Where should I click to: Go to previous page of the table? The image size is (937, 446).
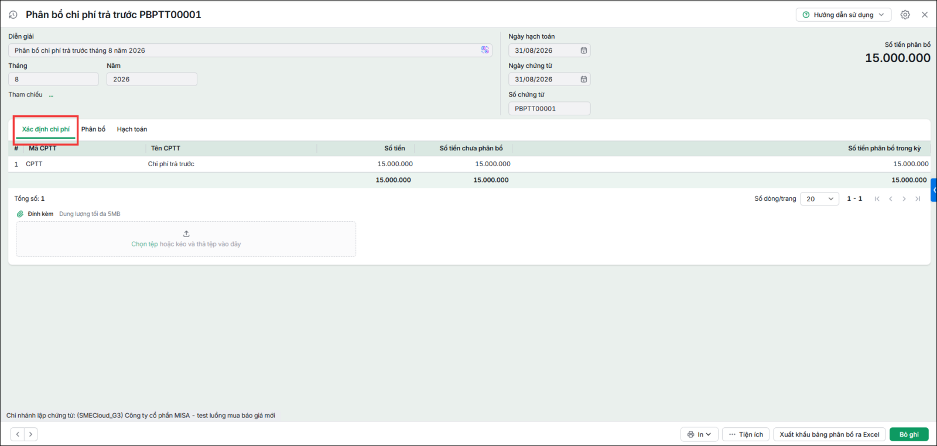(890, 199)
